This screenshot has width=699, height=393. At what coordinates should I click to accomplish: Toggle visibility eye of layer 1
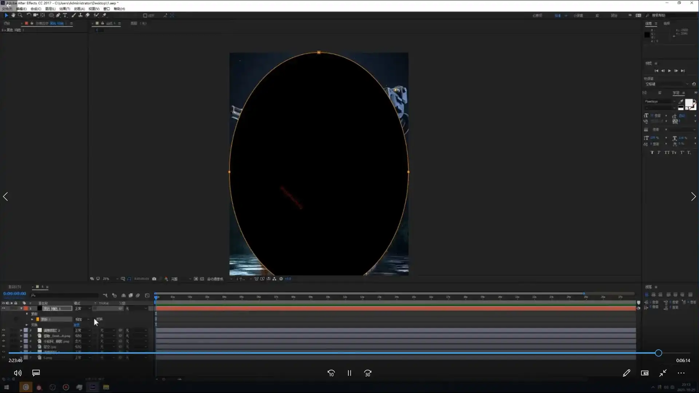[4, 309]
